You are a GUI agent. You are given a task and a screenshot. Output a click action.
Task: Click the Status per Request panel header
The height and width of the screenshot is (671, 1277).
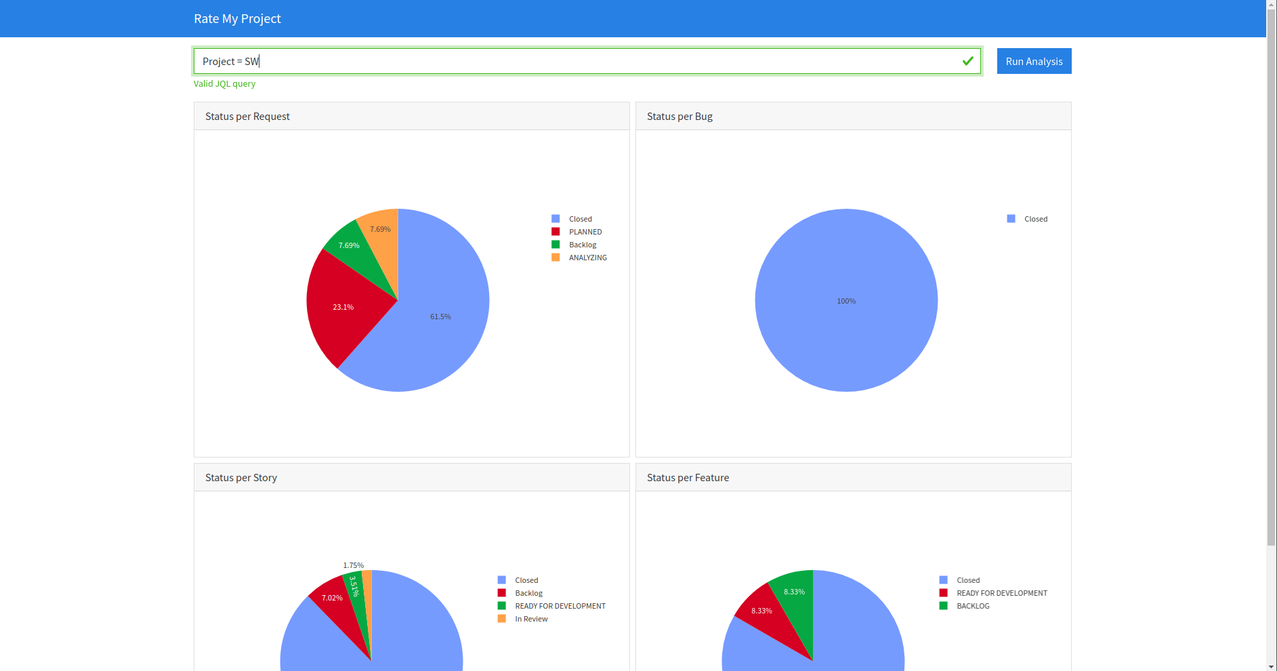(247, 116)
